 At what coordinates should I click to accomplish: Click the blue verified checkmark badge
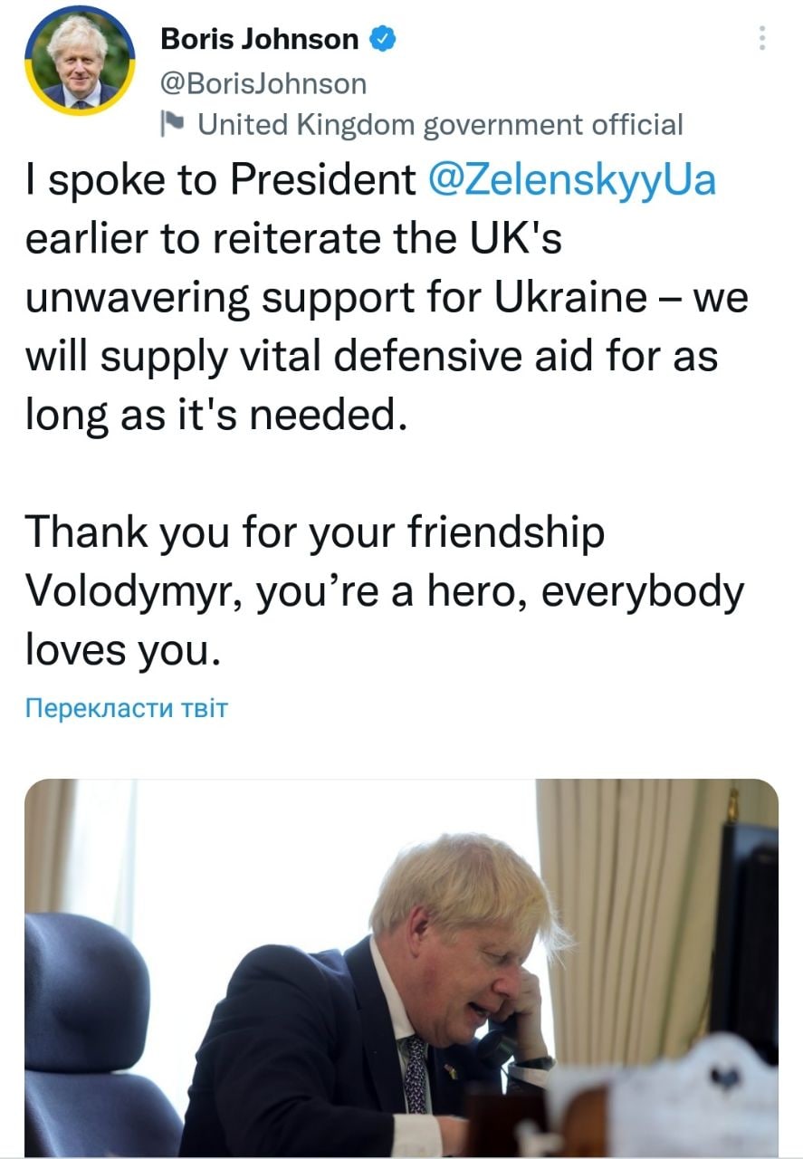click(383, 39)
